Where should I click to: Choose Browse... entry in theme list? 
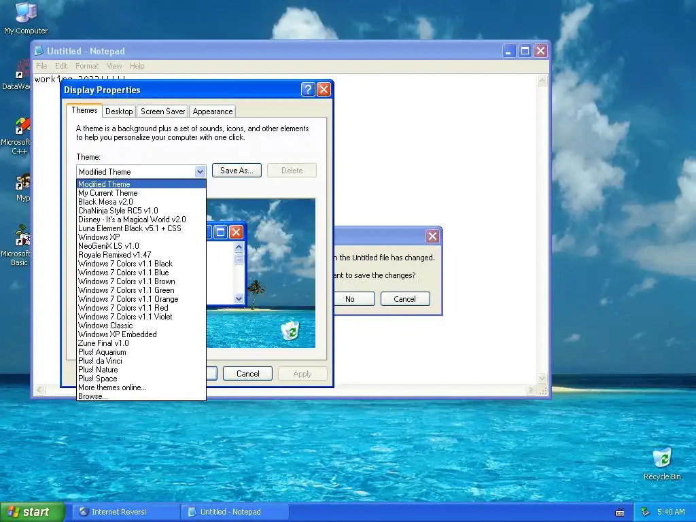point(141,396)
